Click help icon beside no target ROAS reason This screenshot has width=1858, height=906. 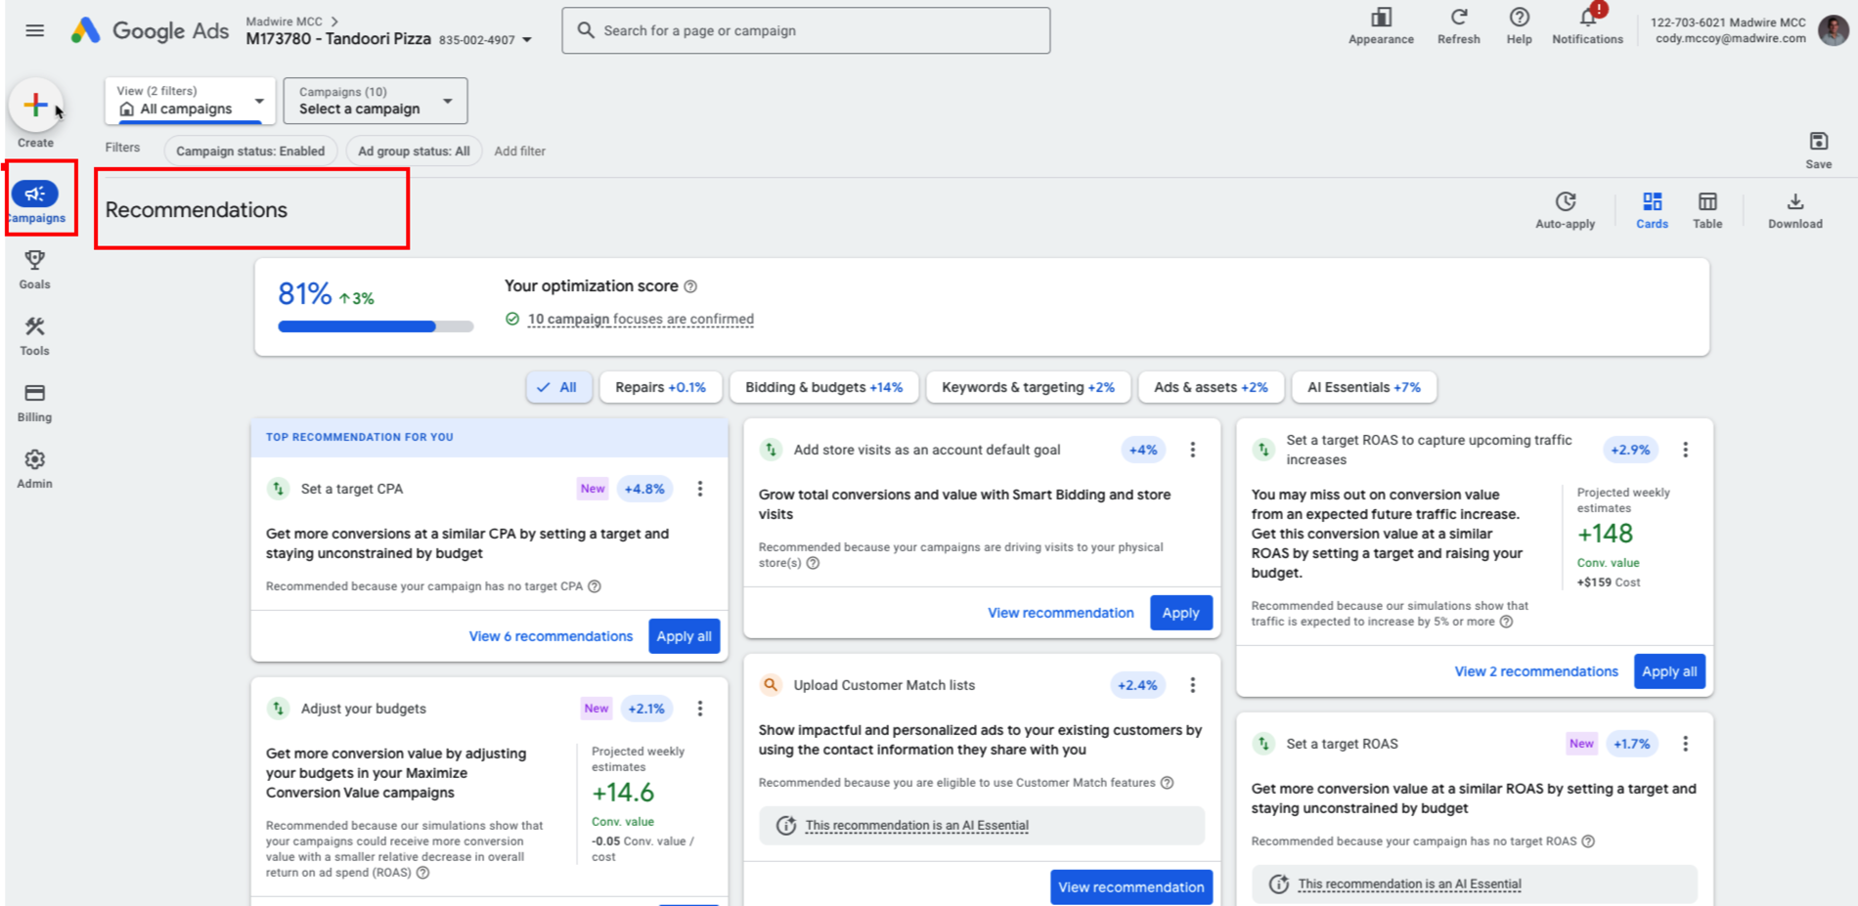(1588, 841)
